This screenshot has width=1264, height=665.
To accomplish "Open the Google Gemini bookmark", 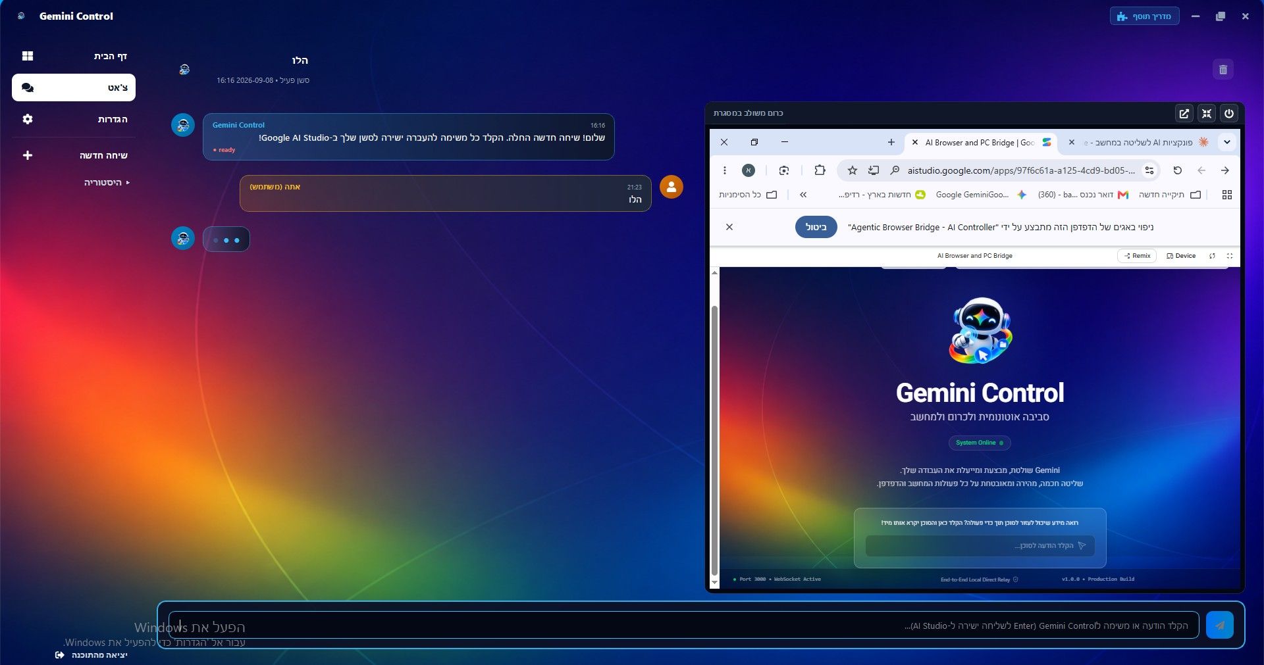I will click(x=981, y=195).
